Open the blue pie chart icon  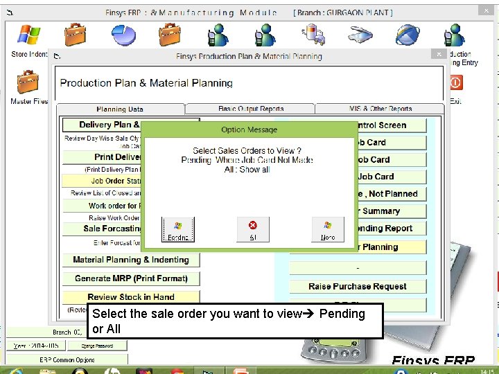[x=123, y=35]
